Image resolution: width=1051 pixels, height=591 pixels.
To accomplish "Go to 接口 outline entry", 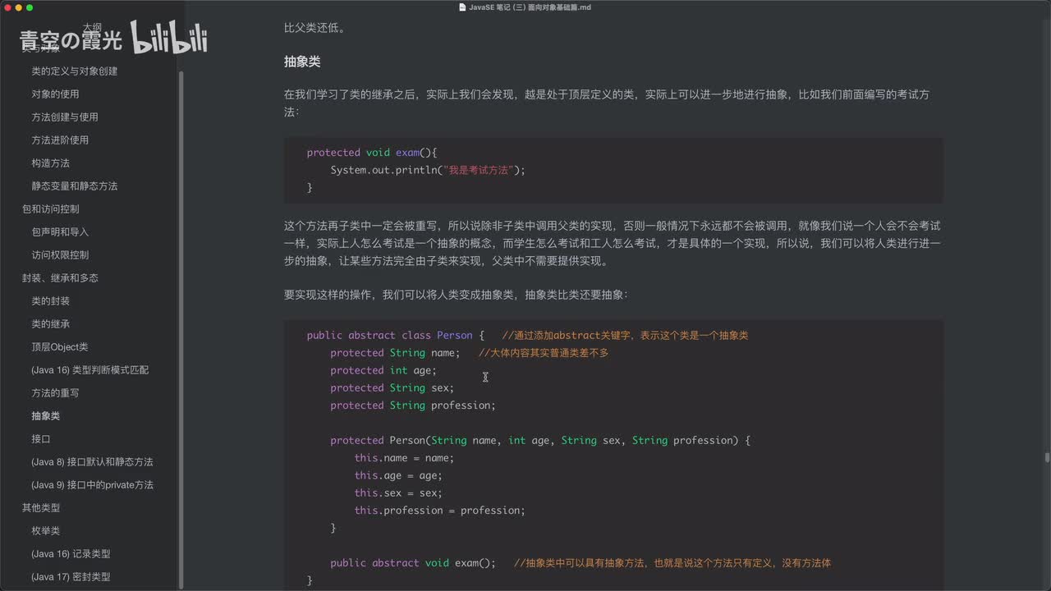I will click(x=41, y=439).
